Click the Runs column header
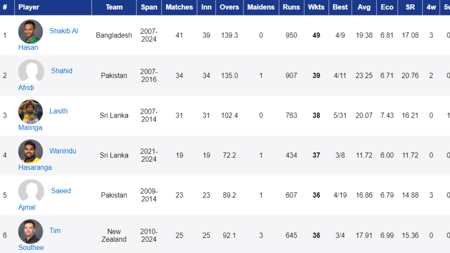 click(x=291, y=7)
